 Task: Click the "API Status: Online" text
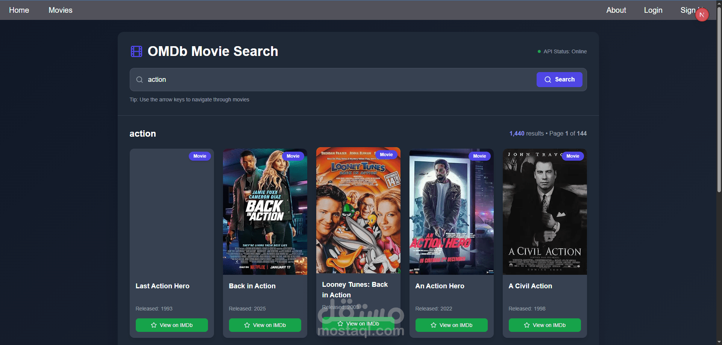565,51
